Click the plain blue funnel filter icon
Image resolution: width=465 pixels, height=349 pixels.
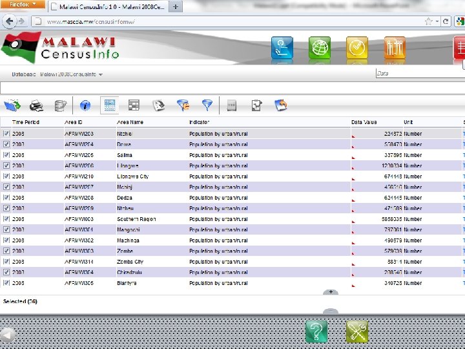[x=207, y=105]
